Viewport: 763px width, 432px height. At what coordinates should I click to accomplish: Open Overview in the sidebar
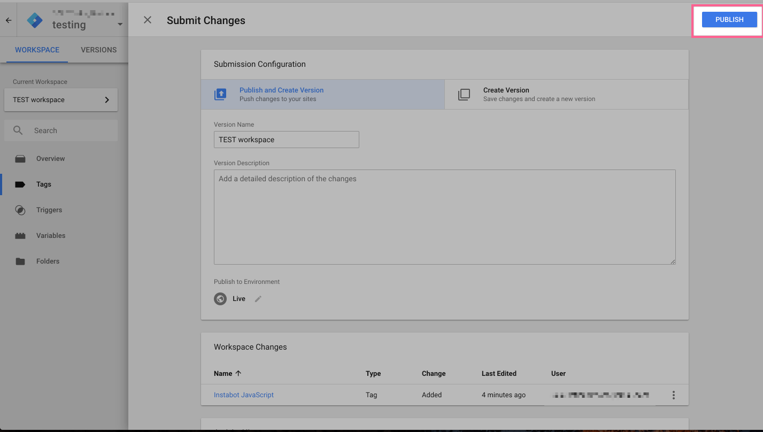[x=51, y=159]
